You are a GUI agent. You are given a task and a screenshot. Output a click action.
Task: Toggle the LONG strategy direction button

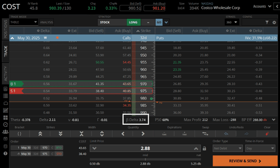133,22
